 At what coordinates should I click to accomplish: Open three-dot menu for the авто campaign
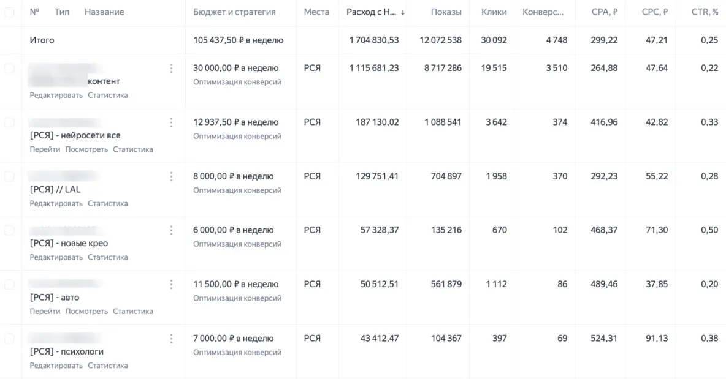[x=171, y=284]
